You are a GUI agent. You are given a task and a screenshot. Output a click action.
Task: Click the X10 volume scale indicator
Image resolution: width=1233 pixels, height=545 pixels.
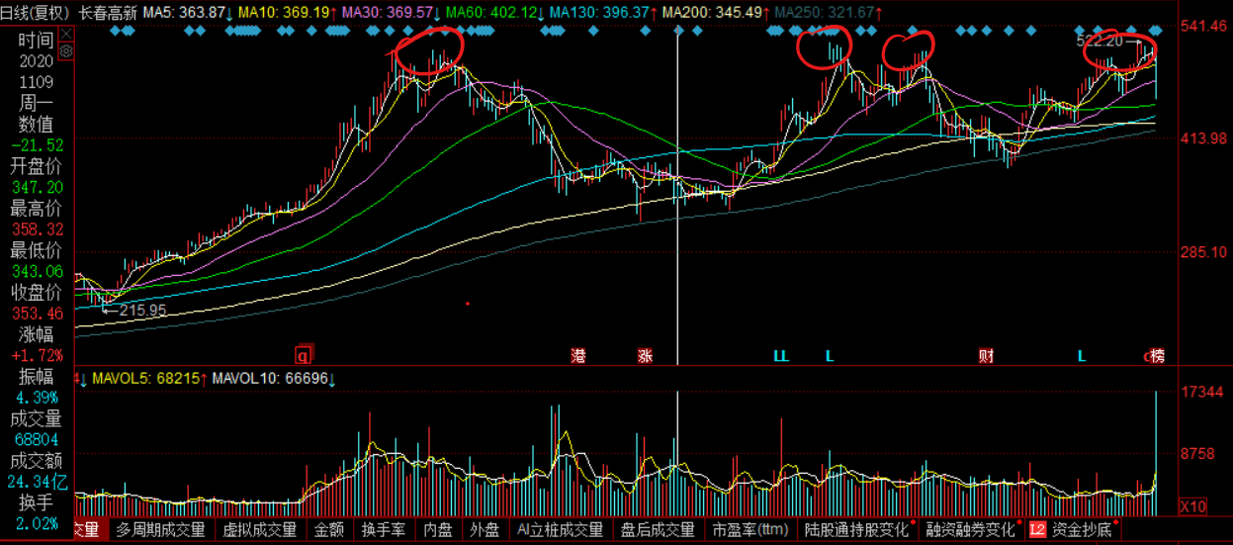[x=1194, y=506]
